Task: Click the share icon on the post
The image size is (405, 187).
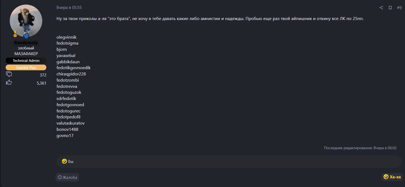Action: click(x=381, y=8)
